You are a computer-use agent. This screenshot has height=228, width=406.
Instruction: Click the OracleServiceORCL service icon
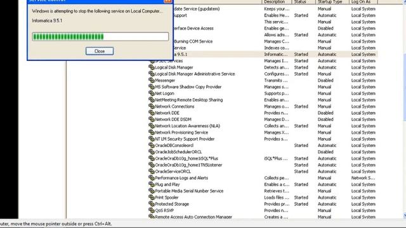point(152,171)
